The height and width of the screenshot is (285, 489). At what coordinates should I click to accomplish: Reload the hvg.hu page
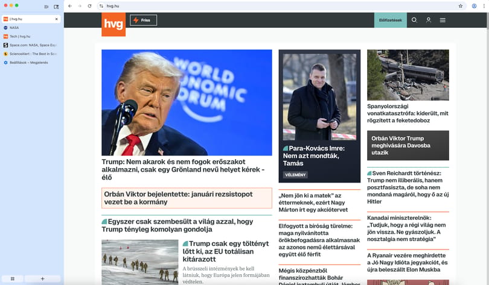point(89,6)
